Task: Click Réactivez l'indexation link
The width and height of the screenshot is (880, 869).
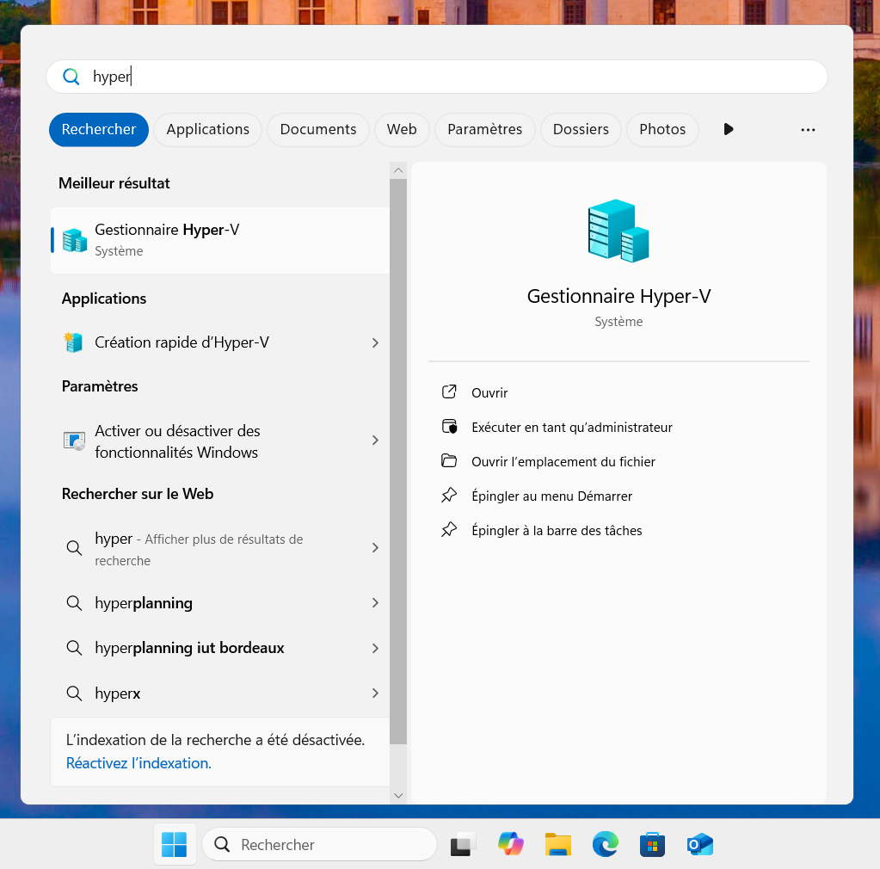Action: click(x=138, y=763)
